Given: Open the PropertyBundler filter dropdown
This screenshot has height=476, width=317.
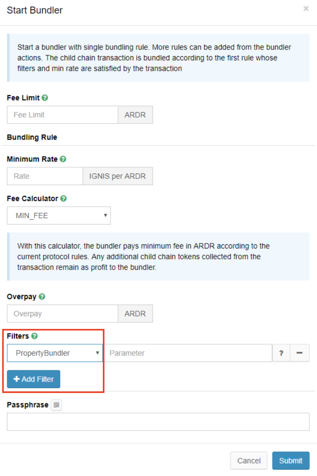Looking at the screenshot, I should pyautogui.click(x=55, y=353).
